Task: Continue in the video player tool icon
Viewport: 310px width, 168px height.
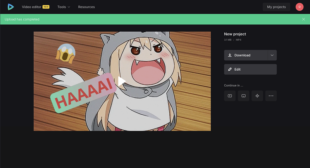Action: point(230,96)
